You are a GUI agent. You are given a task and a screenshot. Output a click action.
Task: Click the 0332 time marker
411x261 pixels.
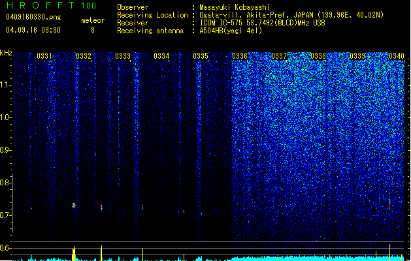[84, 56]
